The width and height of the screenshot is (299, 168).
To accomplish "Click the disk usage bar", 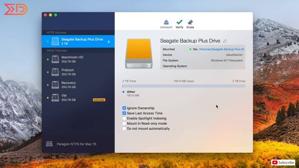I will (x=184, y=86).
